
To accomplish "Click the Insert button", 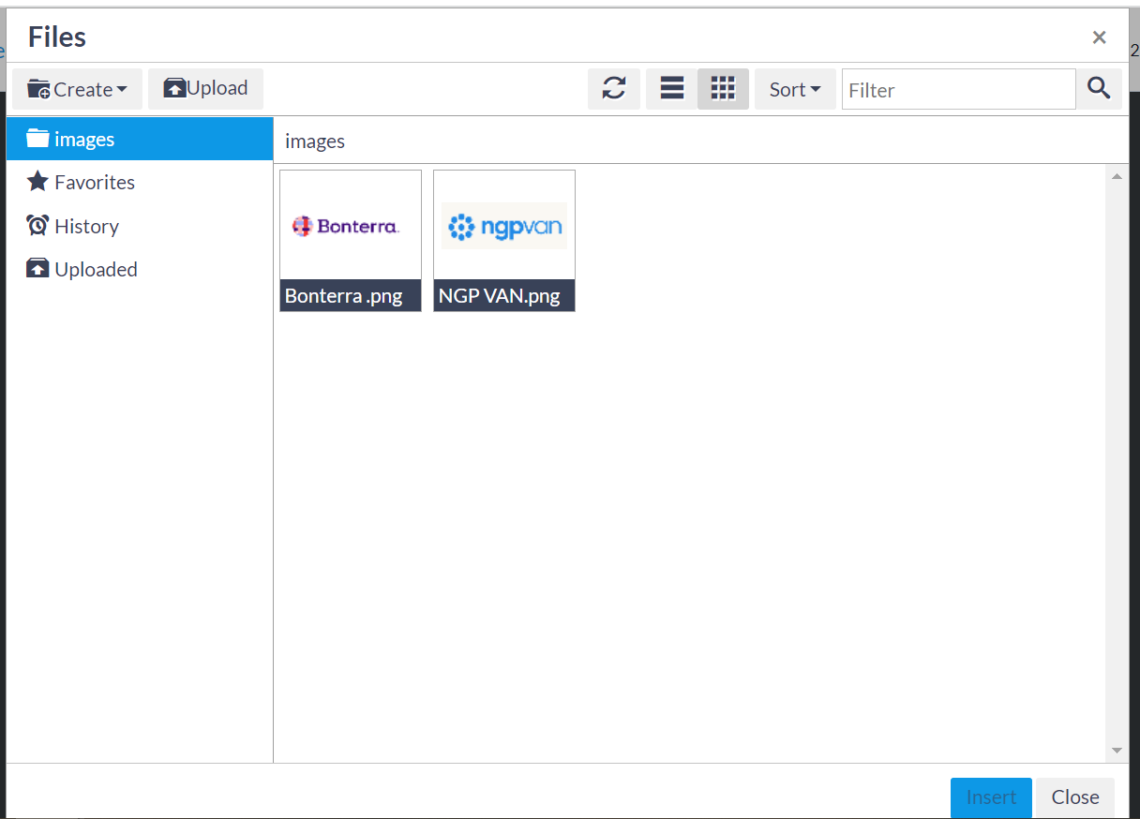I will [x=991, y=797].
